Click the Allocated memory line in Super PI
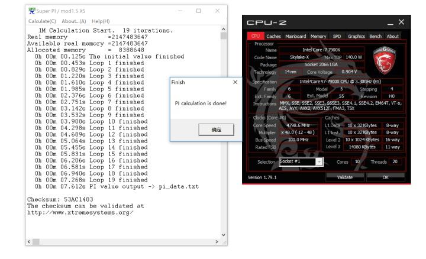This screenshot has width=426, height=259. 86,50
